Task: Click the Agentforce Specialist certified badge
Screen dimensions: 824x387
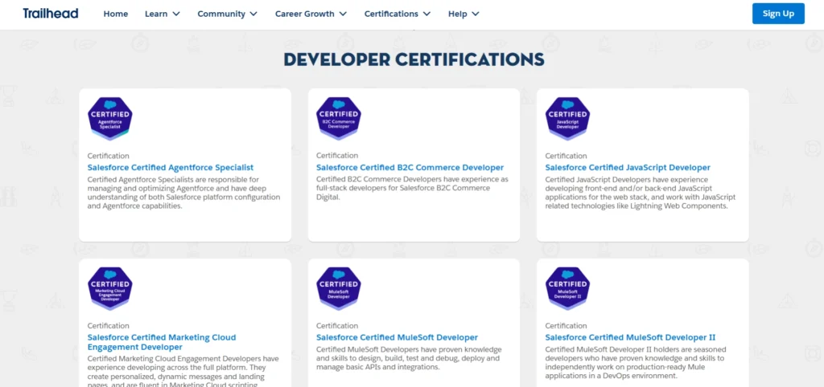Action: [x=109, y=119]
